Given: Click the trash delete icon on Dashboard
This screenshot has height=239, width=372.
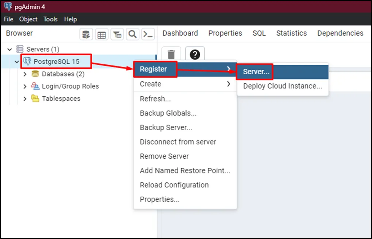Looking at the screenshot, I should pos(171,55).
